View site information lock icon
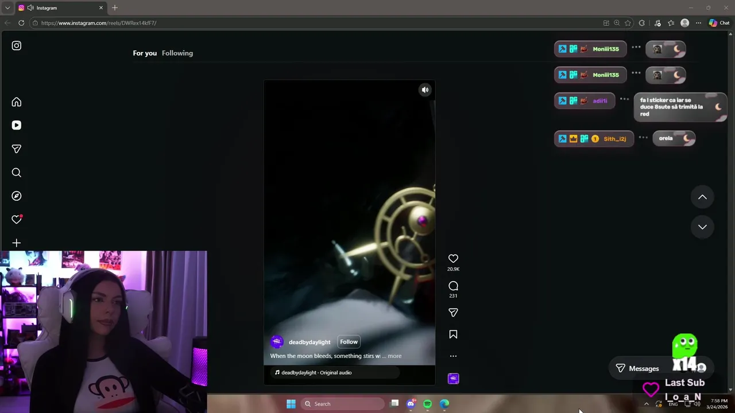 35,23
